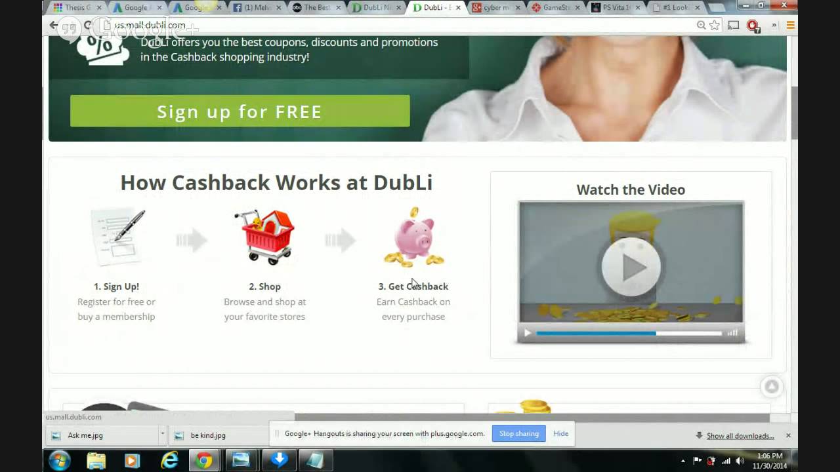Click the 'Watch the Video' heading
The height and width of the screenshot is (472, 840).
[x=631, y=189]
